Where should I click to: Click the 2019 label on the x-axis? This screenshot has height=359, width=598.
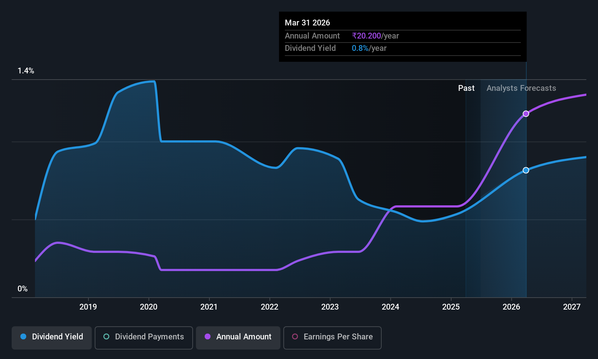point(88,307)
